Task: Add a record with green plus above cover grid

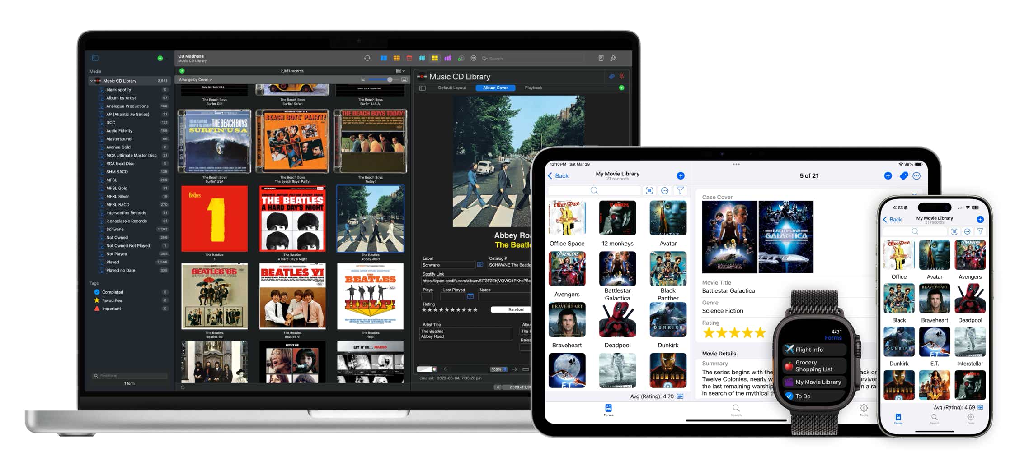Action: [x=182, y=71]
